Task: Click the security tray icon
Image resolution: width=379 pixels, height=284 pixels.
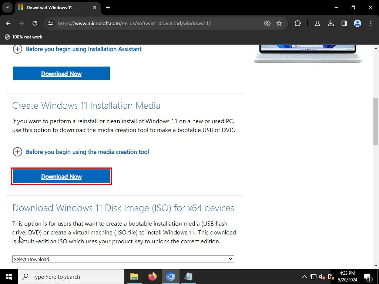Action: (331, 277)
